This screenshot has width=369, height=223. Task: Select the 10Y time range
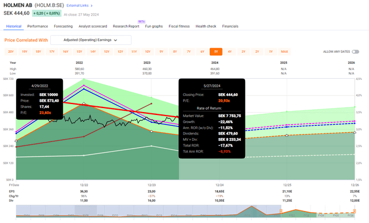point(148,52)
